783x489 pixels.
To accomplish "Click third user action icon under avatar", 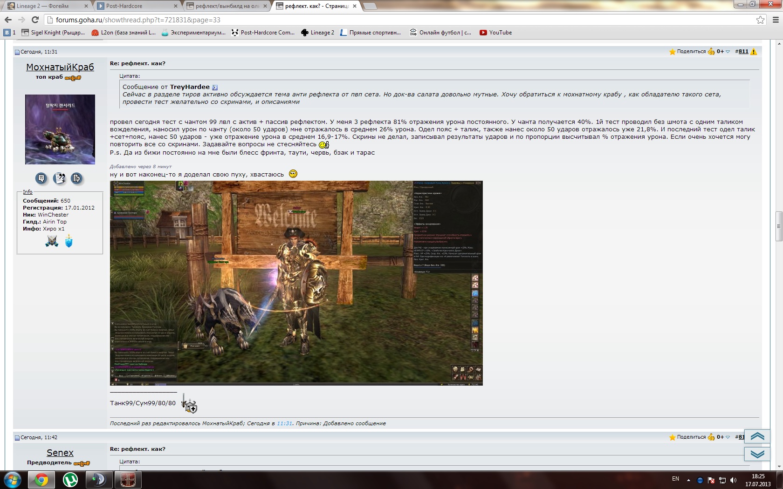I will pos(76,178).
